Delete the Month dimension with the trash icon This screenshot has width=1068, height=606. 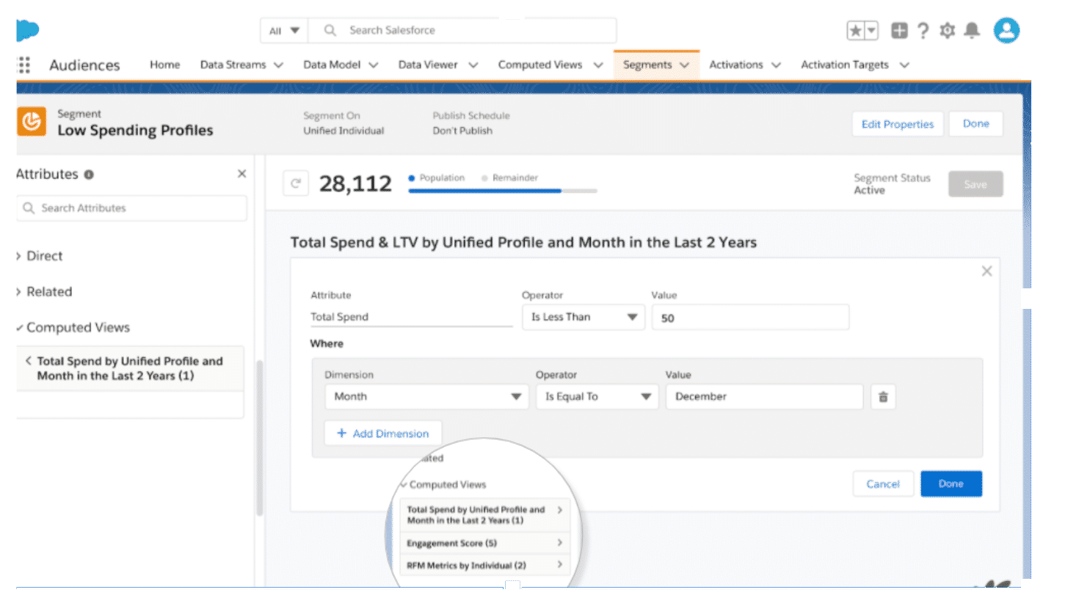(883, 396)
